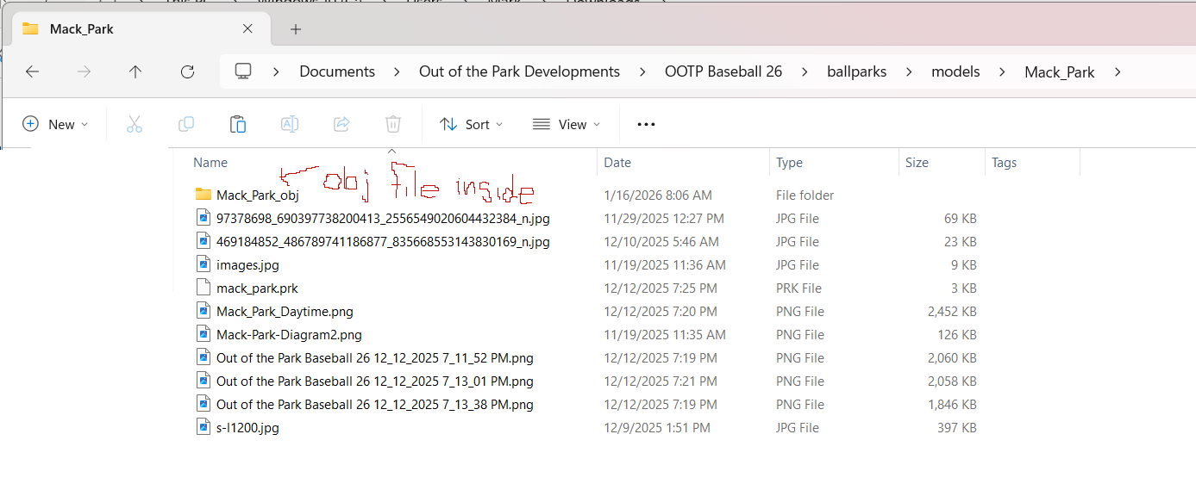The image size is (1196, 490).
Task: Click 2,452 KB size value
Action: coord(952,311)
